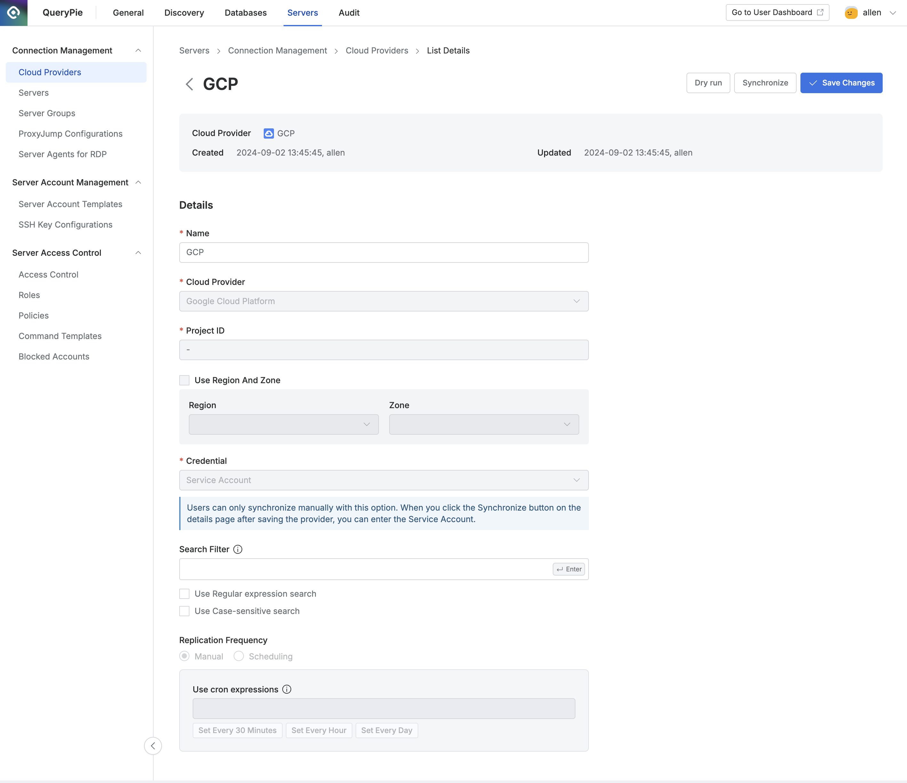This screenshot has height=783, width=907.
Task: Click the allen user avatar icon
Action: tap(851, 13)
